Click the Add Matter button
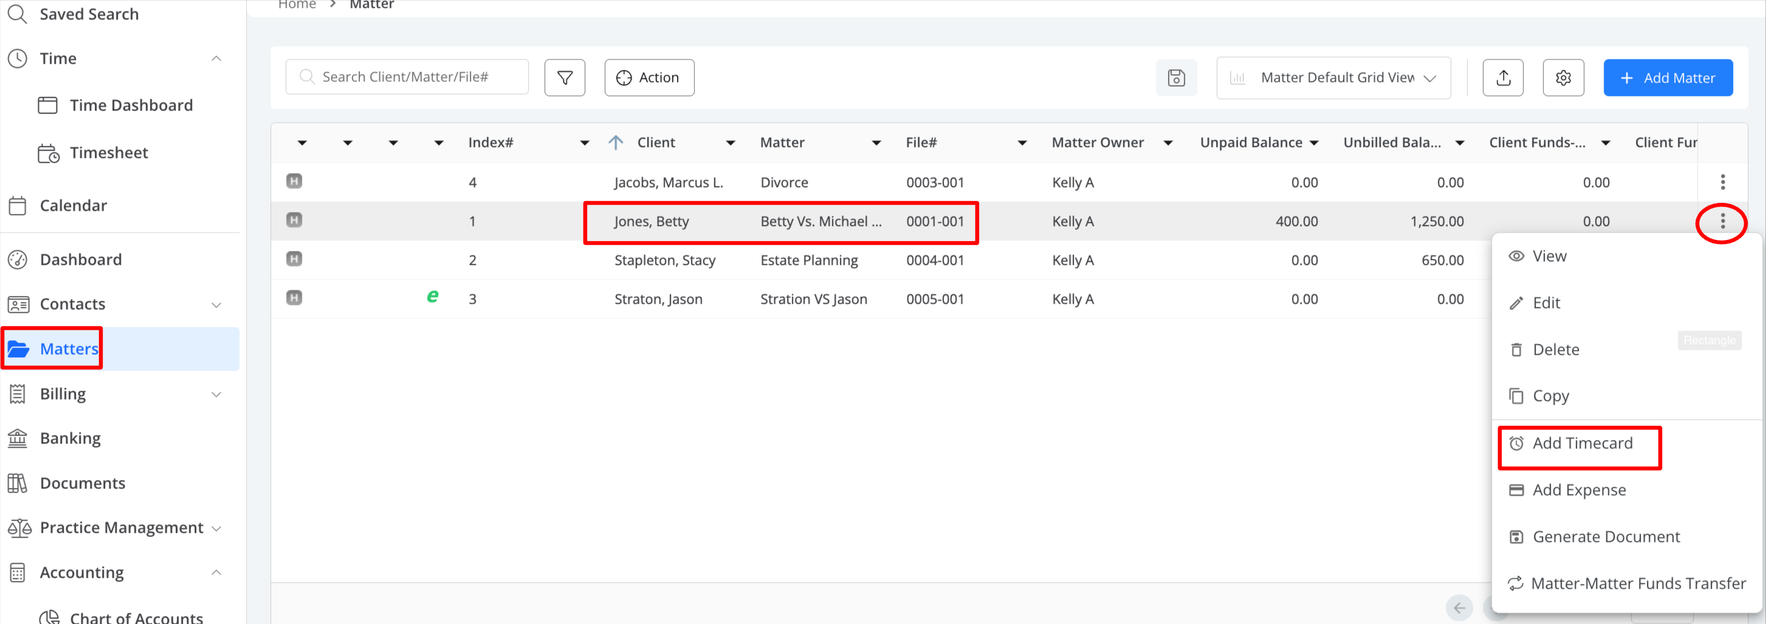1766x624 pixels. point(1668,78)
